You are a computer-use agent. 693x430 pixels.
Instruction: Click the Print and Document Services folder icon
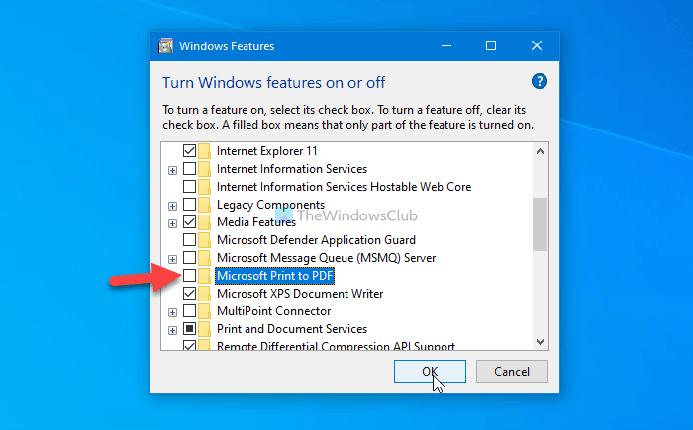click(x=204, y=329)
